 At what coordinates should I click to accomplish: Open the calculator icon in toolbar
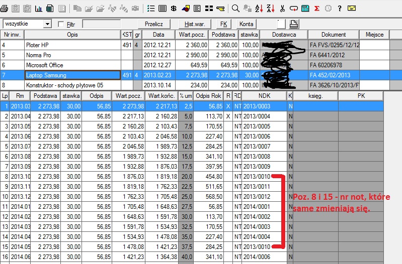(305, 9)
